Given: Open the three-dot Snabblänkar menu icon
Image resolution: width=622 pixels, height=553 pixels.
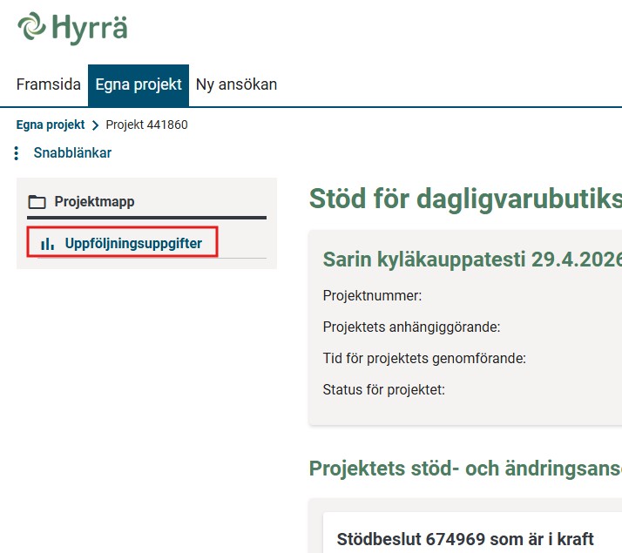Looking at the screenshot, I should 17,153.
